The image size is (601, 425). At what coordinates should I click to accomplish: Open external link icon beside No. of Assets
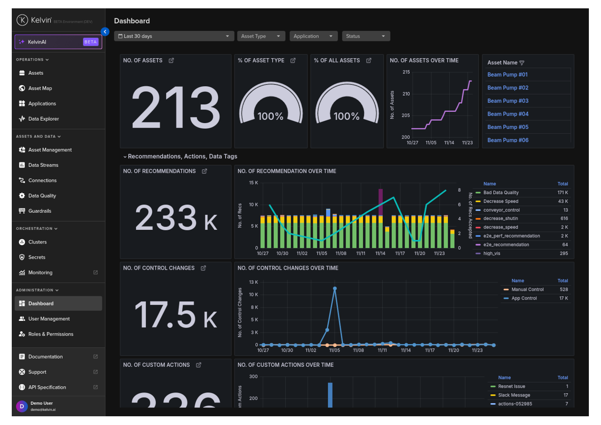pos(171,60)
